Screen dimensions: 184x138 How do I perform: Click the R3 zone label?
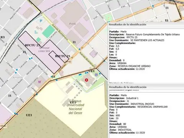tap(3, 37)
